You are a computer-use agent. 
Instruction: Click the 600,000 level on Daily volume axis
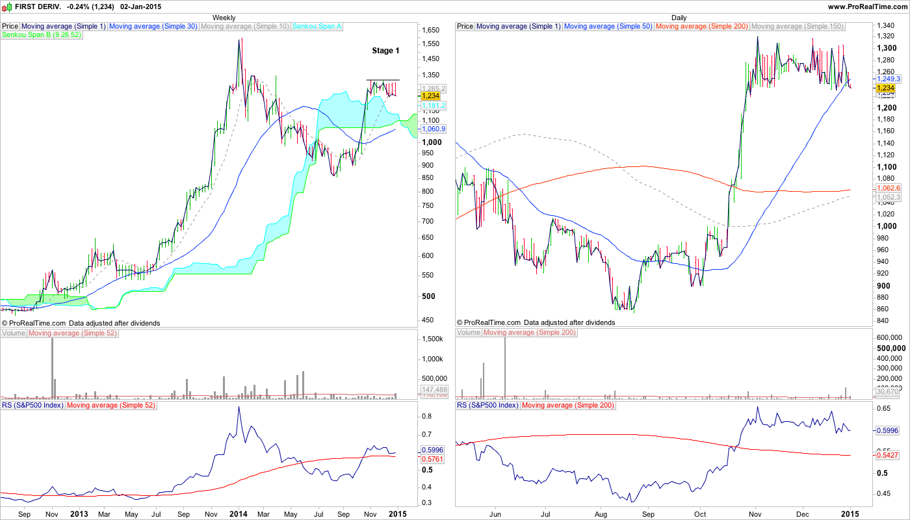pyautogui.click(x=889, y=337)
